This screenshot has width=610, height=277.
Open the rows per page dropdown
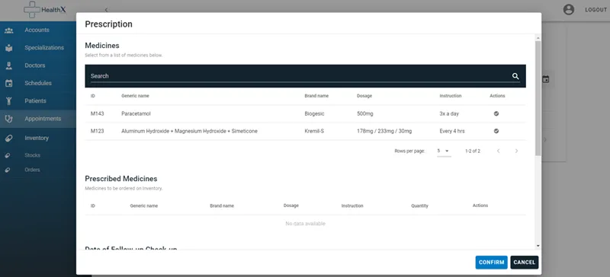click(444, 151)
